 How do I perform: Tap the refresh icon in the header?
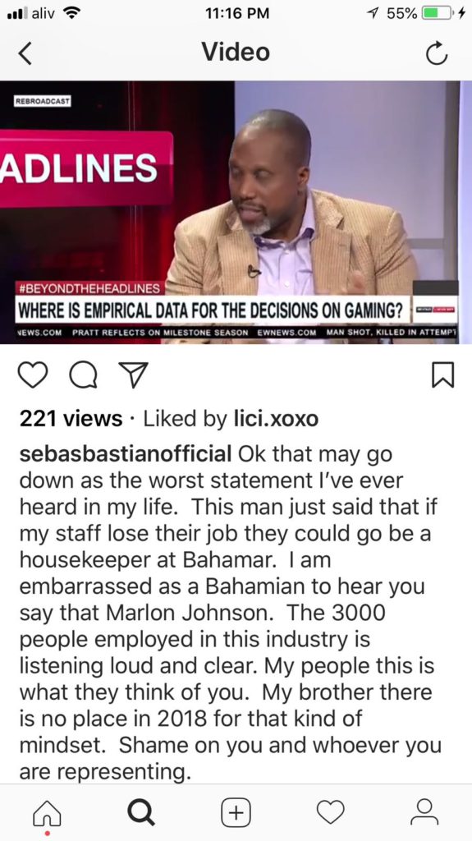pyautogui.click(x=436, y=53)
